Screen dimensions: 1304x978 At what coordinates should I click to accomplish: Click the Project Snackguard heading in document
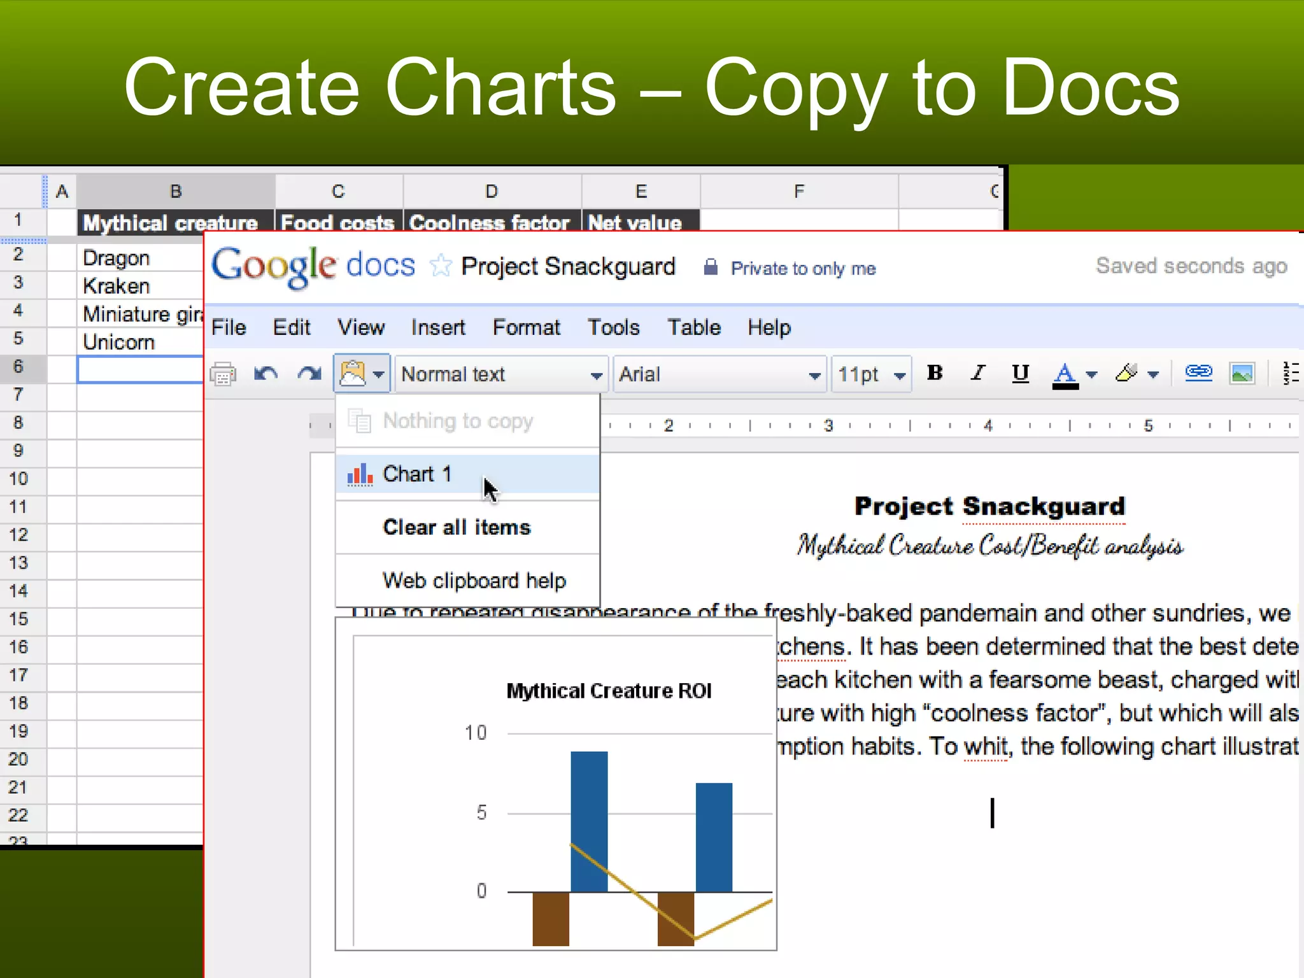989,506
